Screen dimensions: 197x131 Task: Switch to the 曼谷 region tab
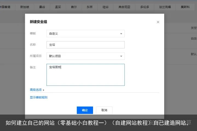(x=42, y=7)
